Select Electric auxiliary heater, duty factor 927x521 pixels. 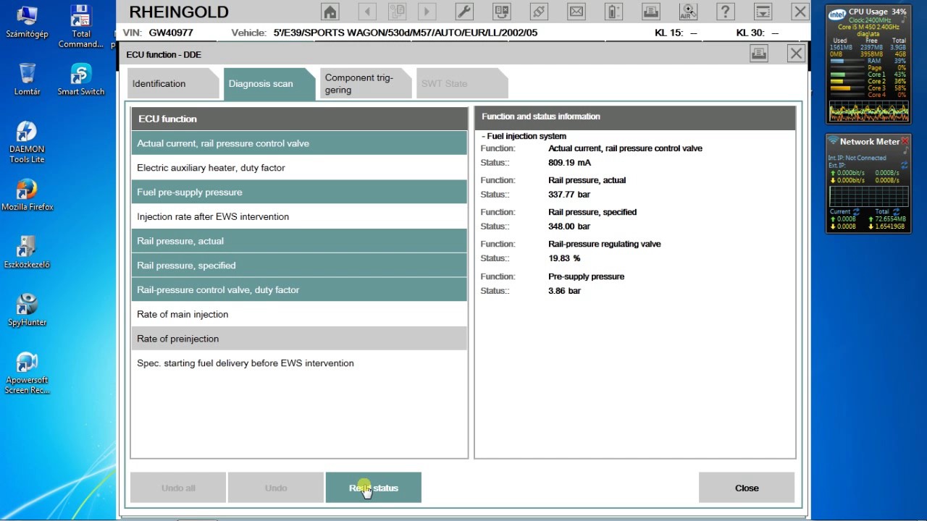(299, 168)
